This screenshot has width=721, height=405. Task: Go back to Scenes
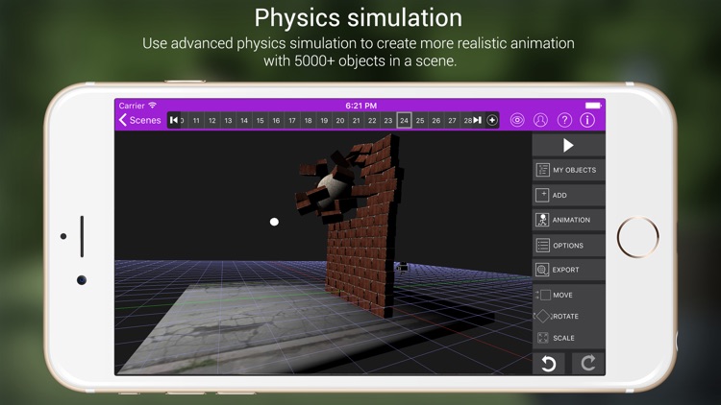139,120
